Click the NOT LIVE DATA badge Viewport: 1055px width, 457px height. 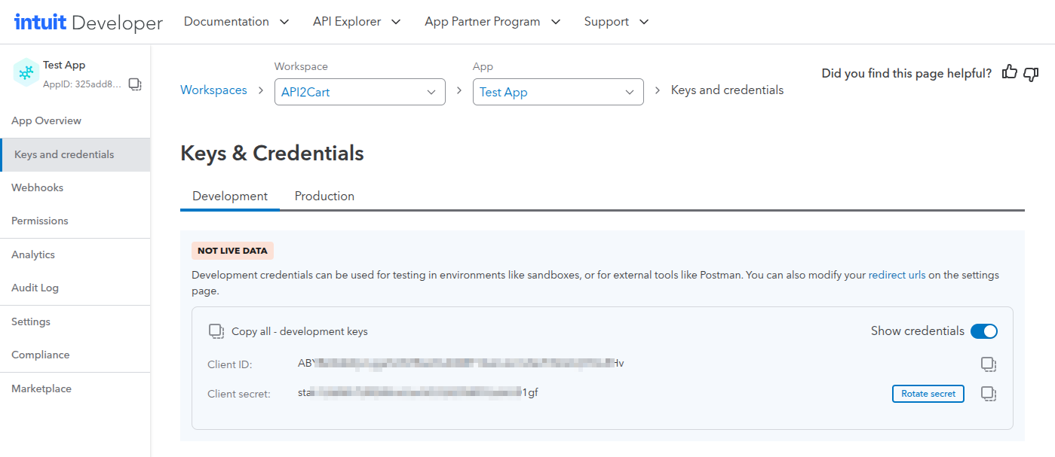232,251
